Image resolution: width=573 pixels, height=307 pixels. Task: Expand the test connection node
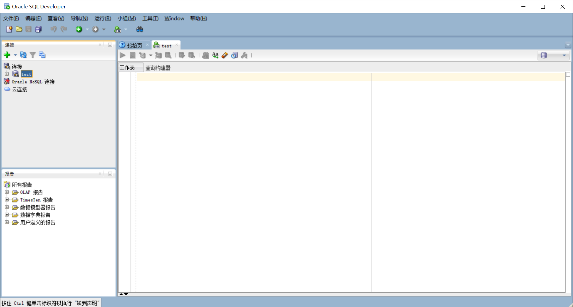point(7,74)
